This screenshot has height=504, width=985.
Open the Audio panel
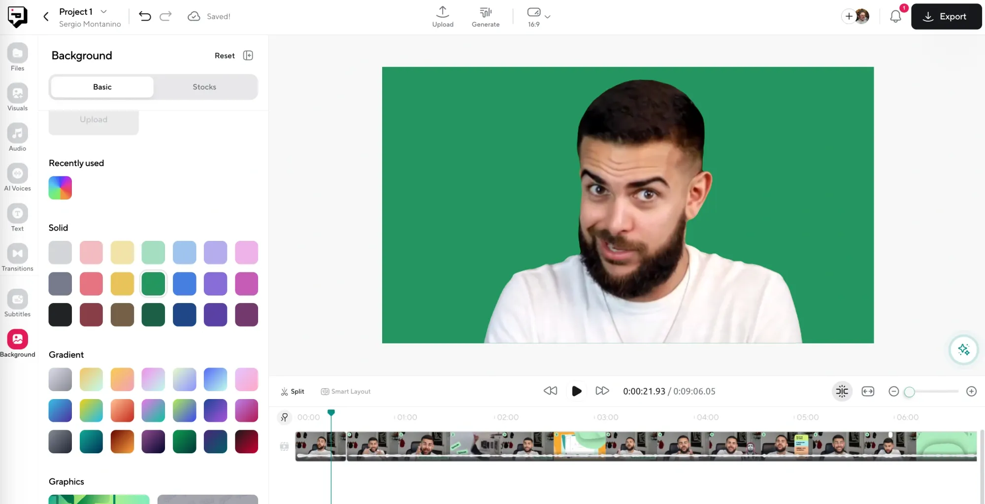17,137
